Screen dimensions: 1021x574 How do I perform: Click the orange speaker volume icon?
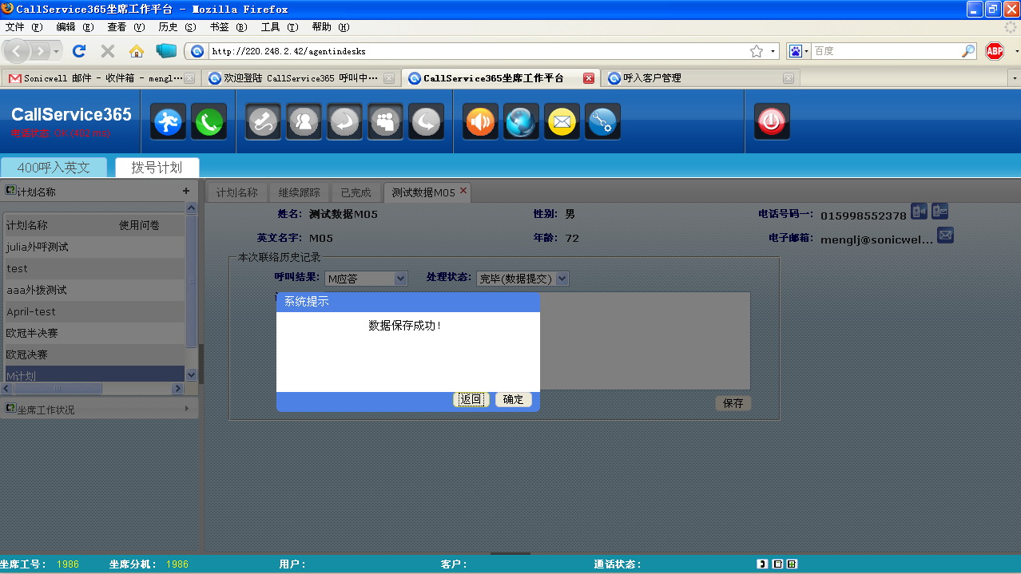tap(480, 122)
